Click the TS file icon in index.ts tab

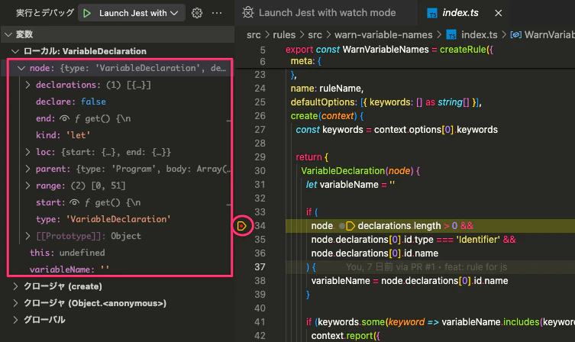click(x=432, y=13)
